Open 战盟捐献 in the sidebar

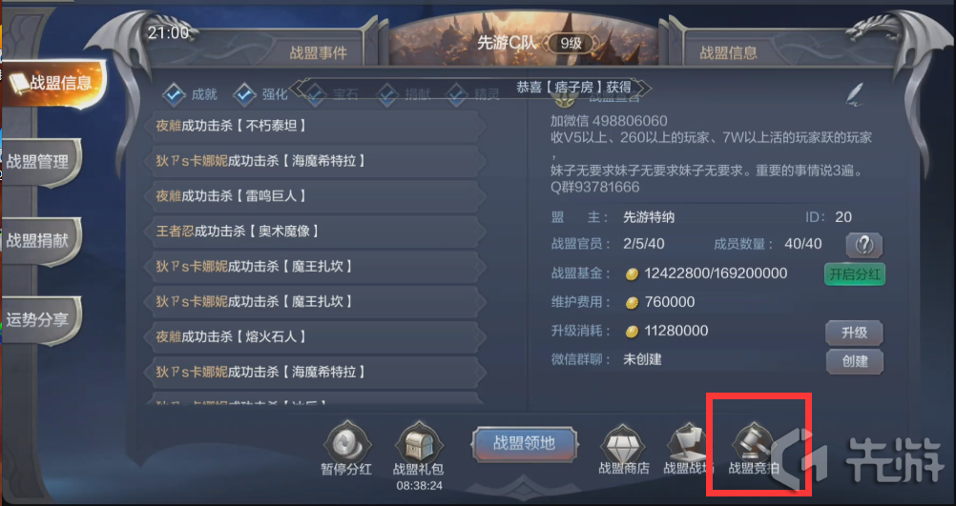point(40,240)
